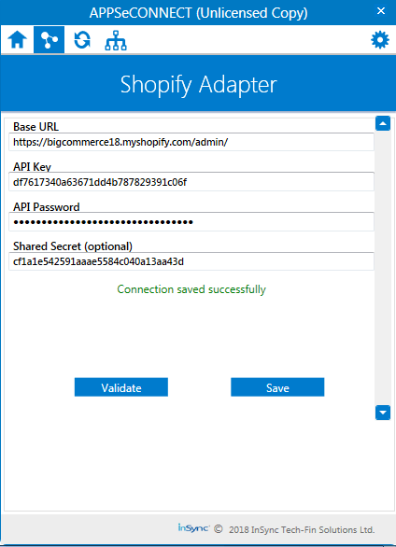
Task: Click the 'Connection saved successfully' message
Action: 191,289
